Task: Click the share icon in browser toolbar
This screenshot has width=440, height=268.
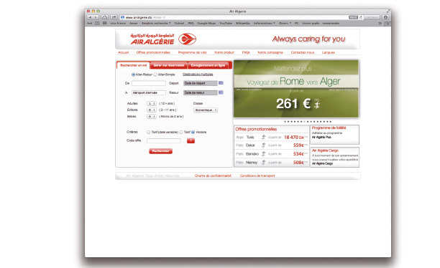Action: [x=114, y=17]
